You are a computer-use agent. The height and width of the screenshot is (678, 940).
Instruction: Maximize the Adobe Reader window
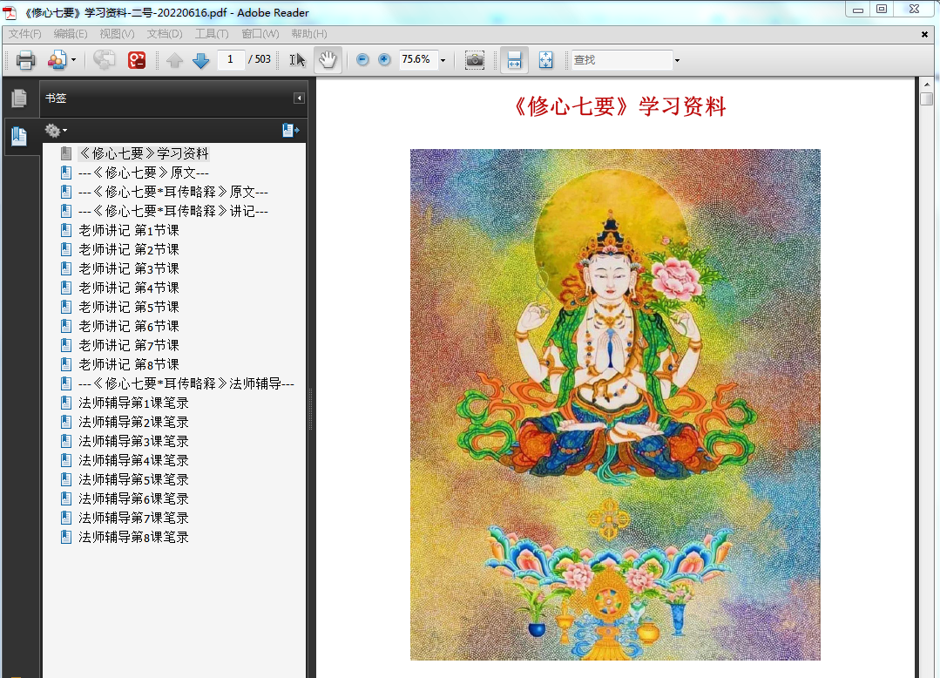point(882,9)
